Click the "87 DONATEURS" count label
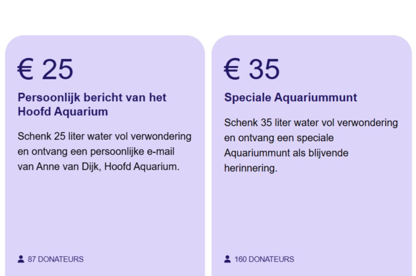 (56, 259)
